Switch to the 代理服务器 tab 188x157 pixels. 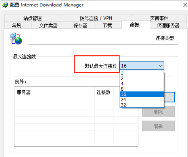(x=168, y=26)
